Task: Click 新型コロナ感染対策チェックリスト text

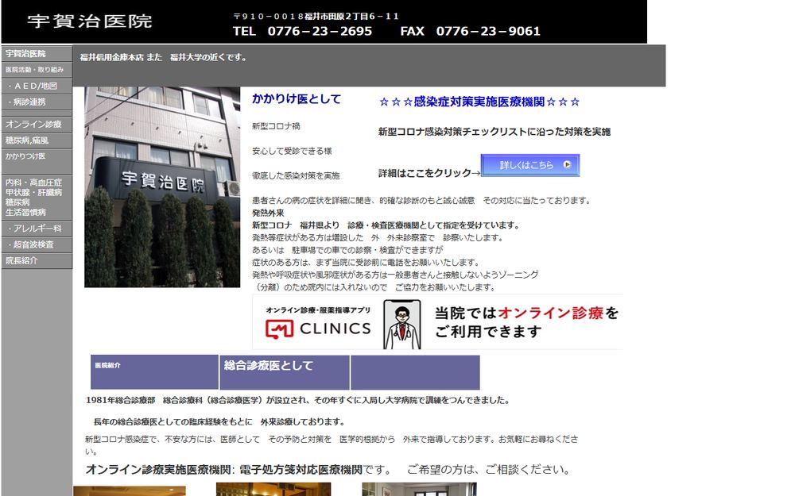Action: pyautogui.click(x=494, y=132)
